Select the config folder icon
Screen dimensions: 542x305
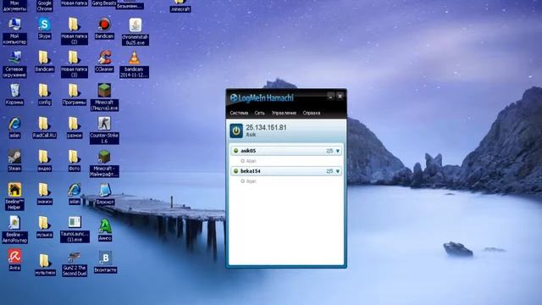pos(44,94)
